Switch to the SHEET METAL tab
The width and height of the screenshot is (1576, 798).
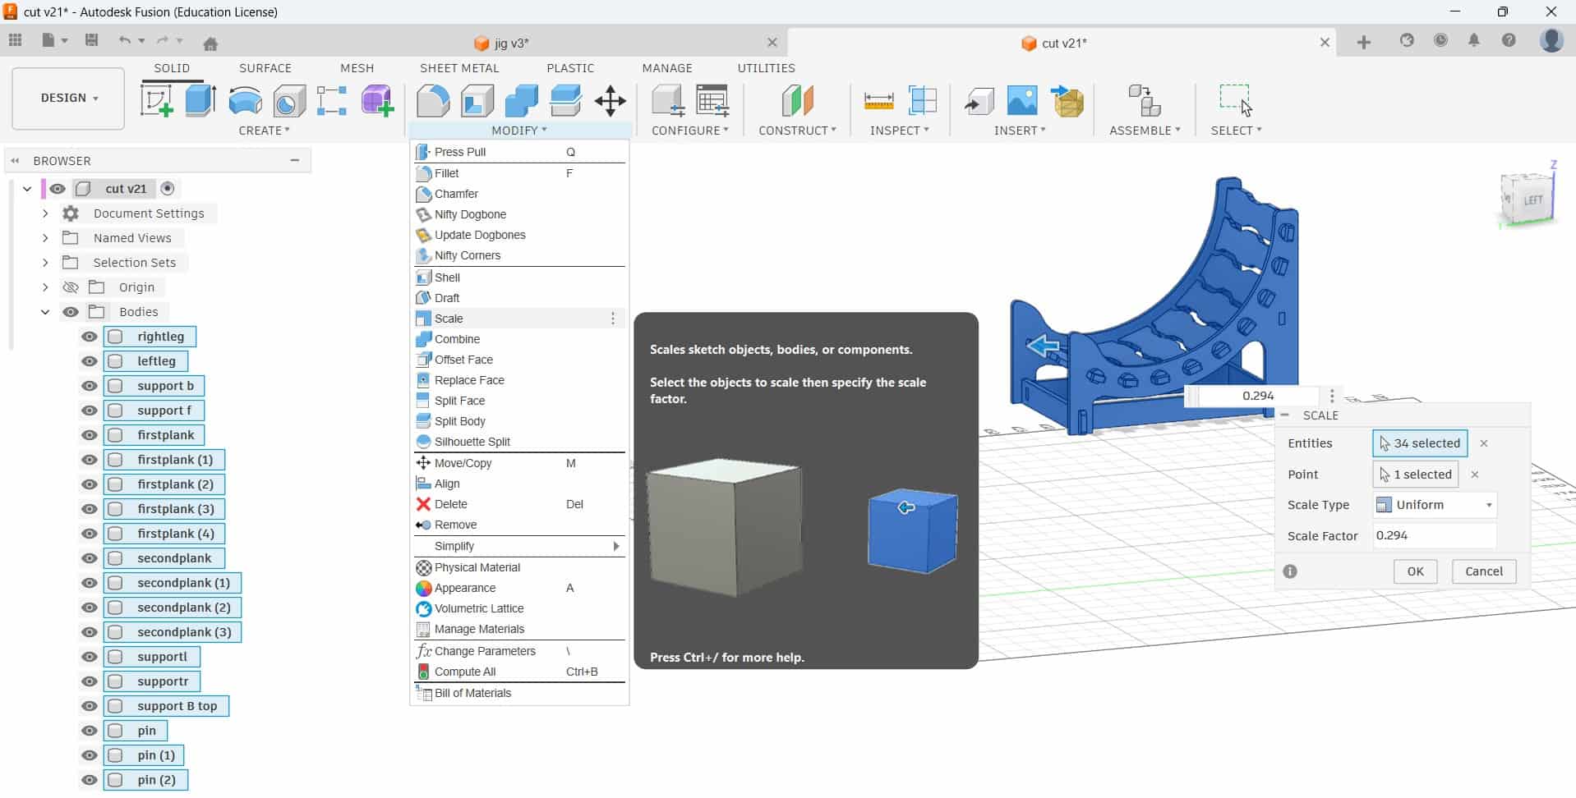(x=459, y=68)
